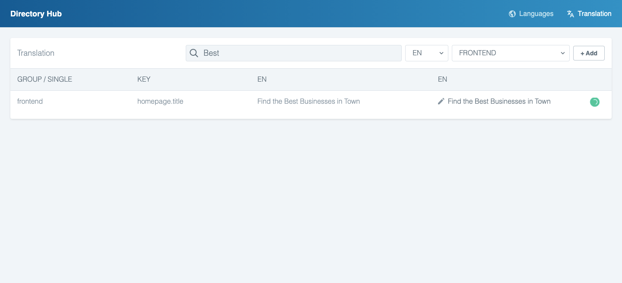This screenshot has height=283, width=622.
Task: Click the grey source text 'Find the Best Businesses in Town'
Action: 308,102
